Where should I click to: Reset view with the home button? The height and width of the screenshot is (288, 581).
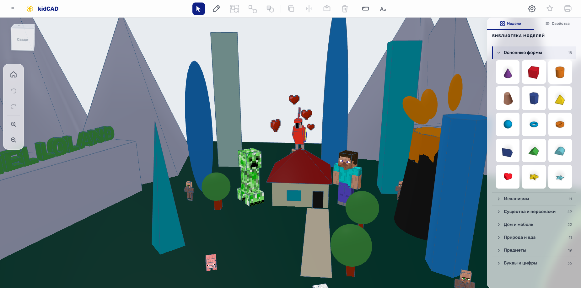(13, 74)
